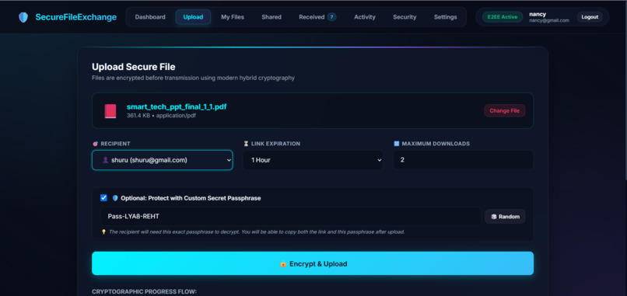Click the nancy@gmail.com account email
627x296 pixels.
point(549,20)
